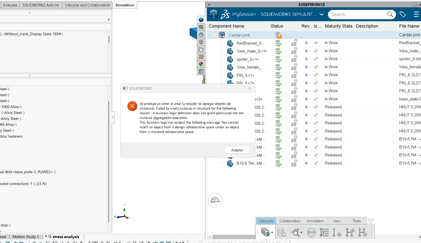This screenshot has height=243, width=421.
Task: Click the magnifier icon in Search box
Action: coord(390,14)
